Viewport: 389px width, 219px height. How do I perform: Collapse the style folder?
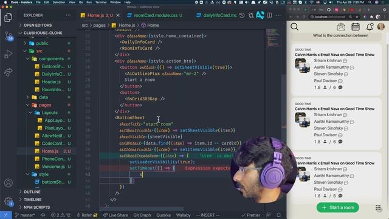44,175
